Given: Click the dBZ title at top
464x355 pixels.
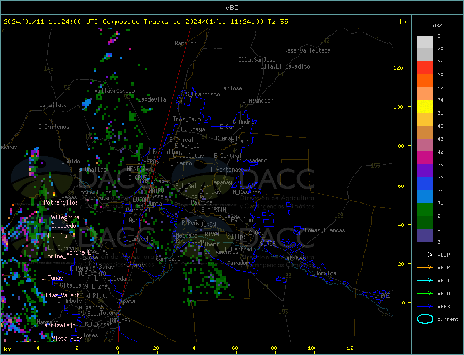Looking at the screenshot, I should [x=231, y=8].
